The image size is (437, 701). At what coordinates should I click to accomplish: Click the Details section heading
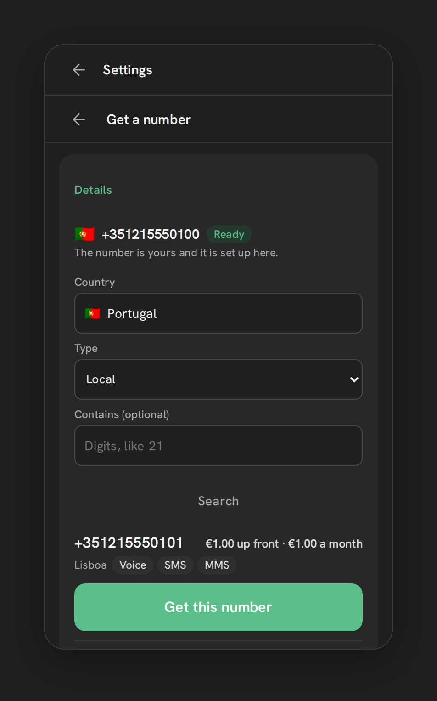[x=93, y=190]
